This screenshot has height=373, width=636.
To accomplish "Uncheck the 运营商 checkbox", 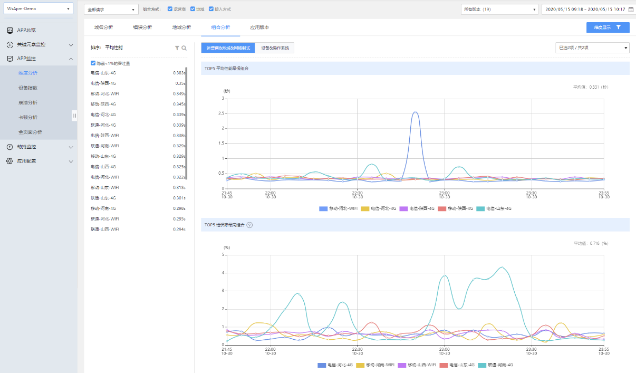I will pyautogui.click(x=170, y=9).
